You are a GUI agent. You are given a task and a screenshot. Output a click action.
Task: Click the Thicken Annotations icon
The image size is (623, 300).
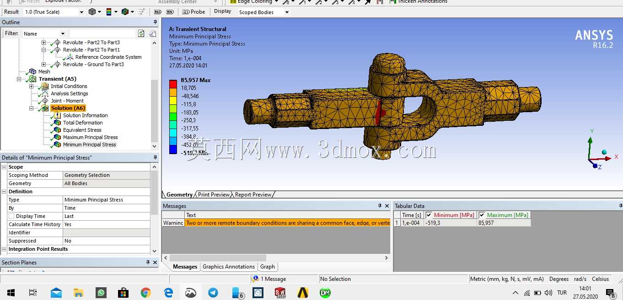[x=392, y=2]
